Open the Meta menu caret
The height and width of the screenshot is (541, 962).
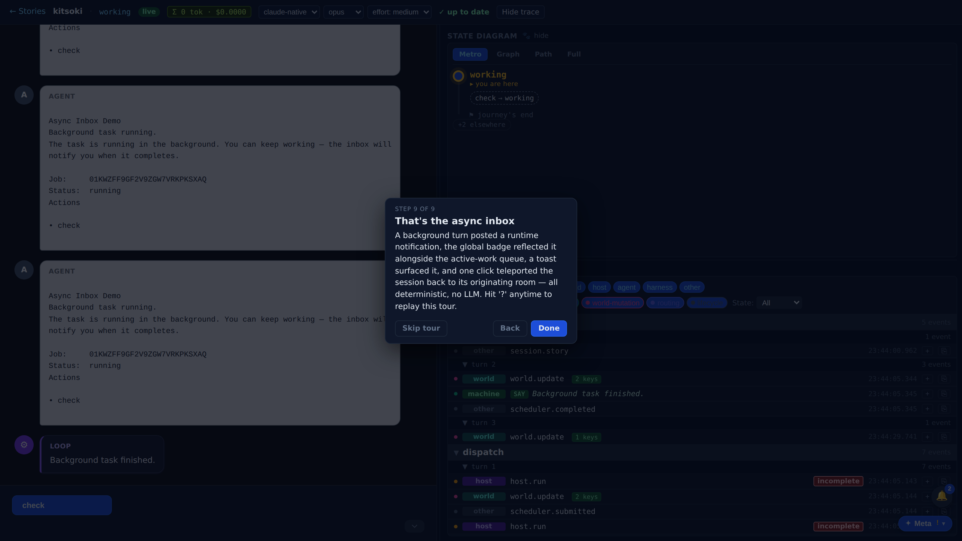(x=944, y=524)
